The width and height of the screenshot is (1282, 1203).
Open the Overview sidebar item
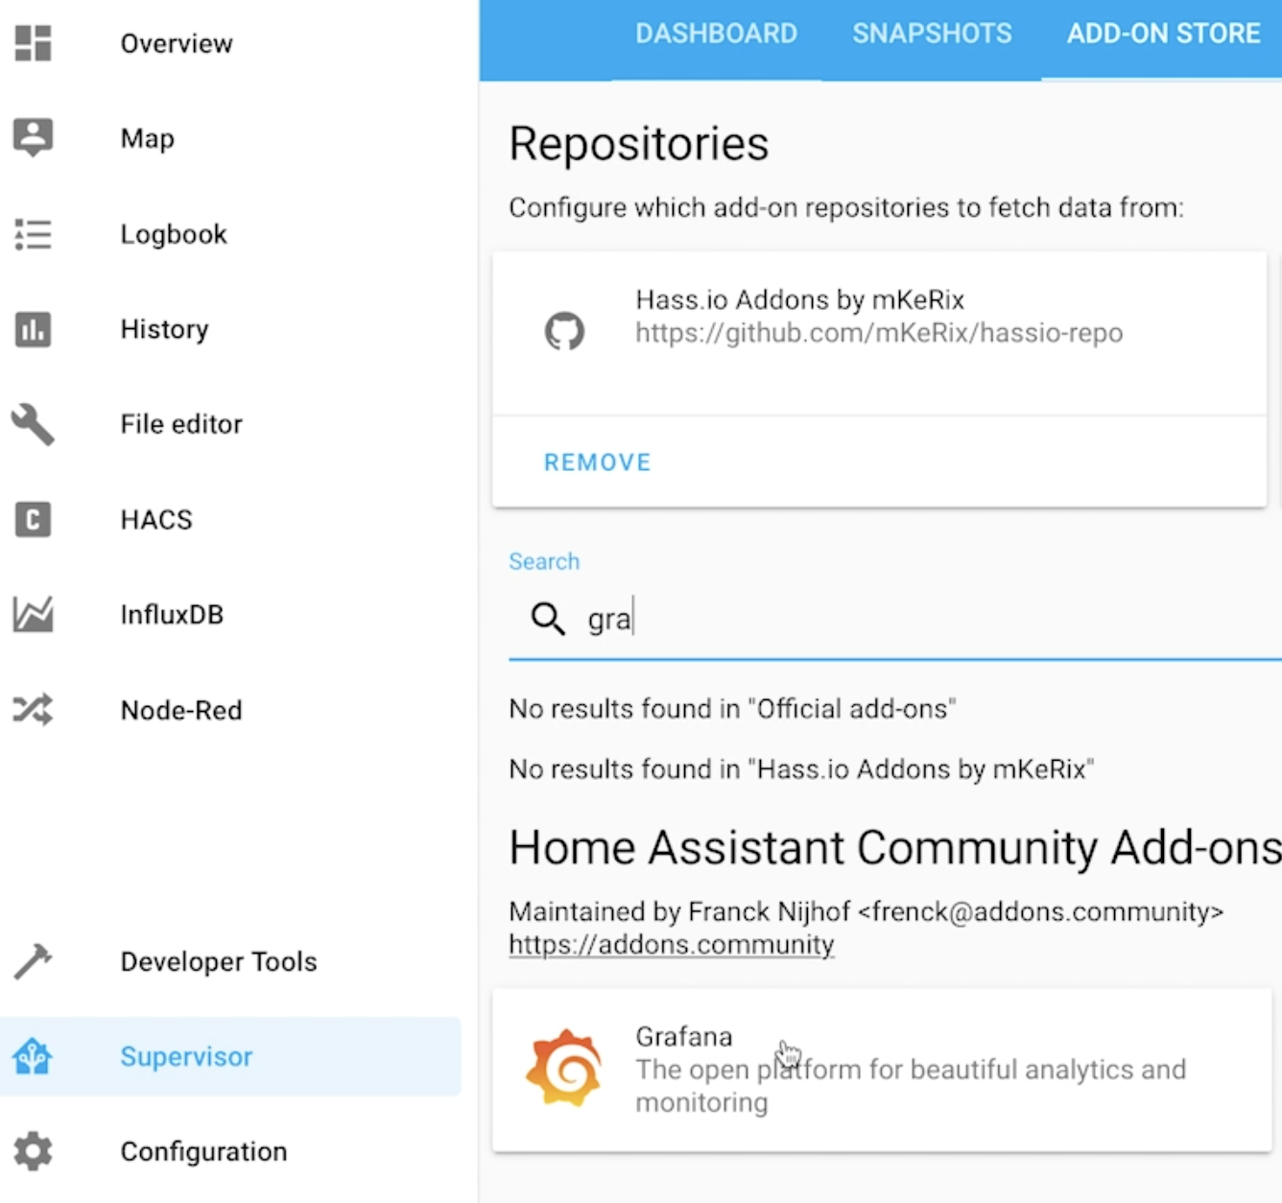tap(230, 43)
